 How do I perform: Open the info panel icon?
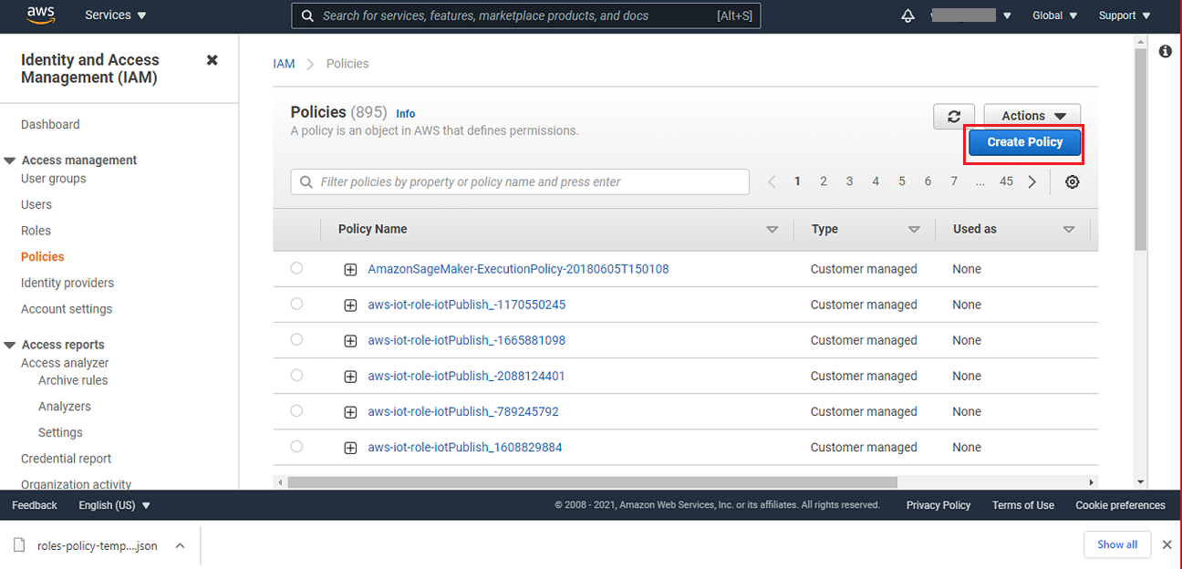point(1165,51)
